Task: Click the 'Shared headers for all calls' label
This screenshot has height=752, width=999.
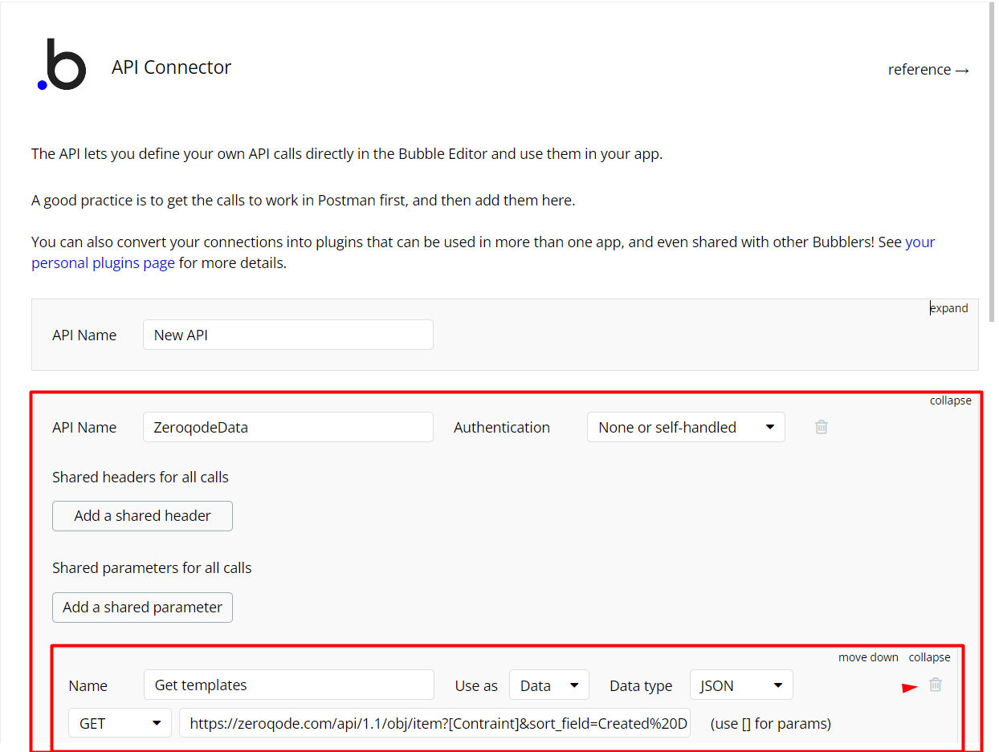Action: coord(141,477)
